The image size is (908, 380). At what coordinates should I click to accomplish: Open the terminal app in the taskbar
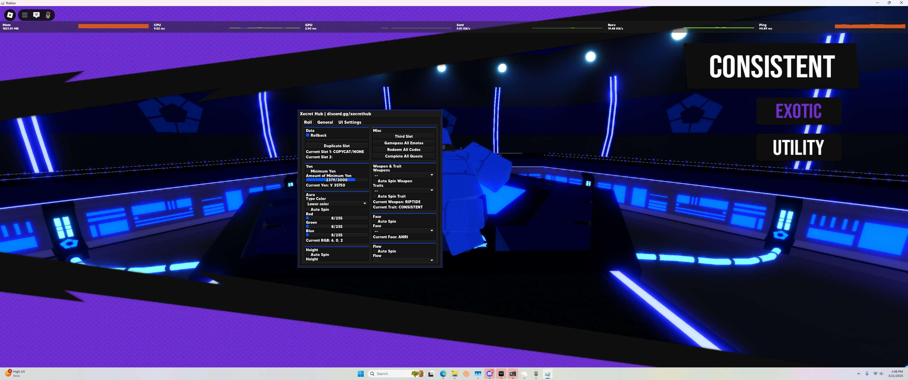513,374
